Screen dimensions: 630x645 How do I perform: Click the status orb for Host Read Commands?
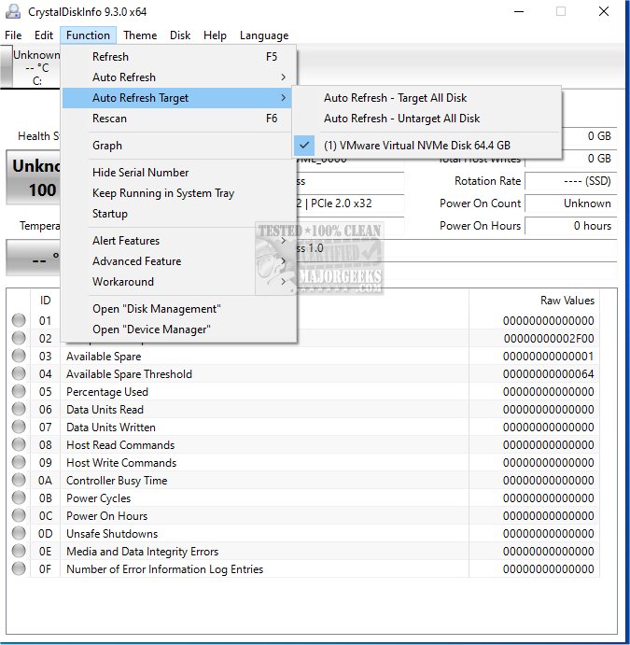(x=19, y=445)
